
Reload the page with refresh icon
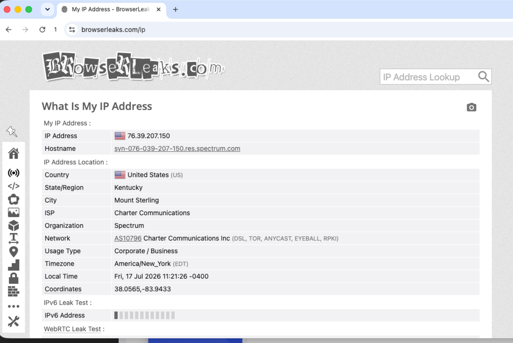click(42, 30)
